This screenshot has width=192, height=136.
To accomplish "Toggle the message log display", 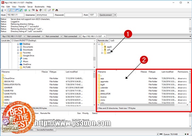I will tap(10, 10).
